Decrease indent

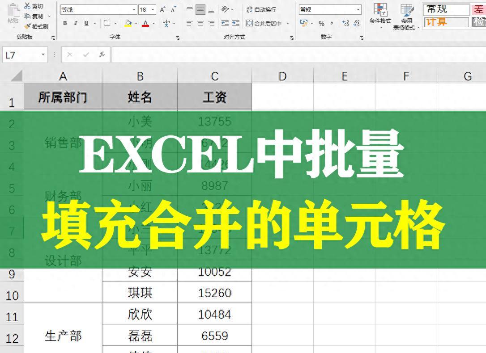(225, 23)
